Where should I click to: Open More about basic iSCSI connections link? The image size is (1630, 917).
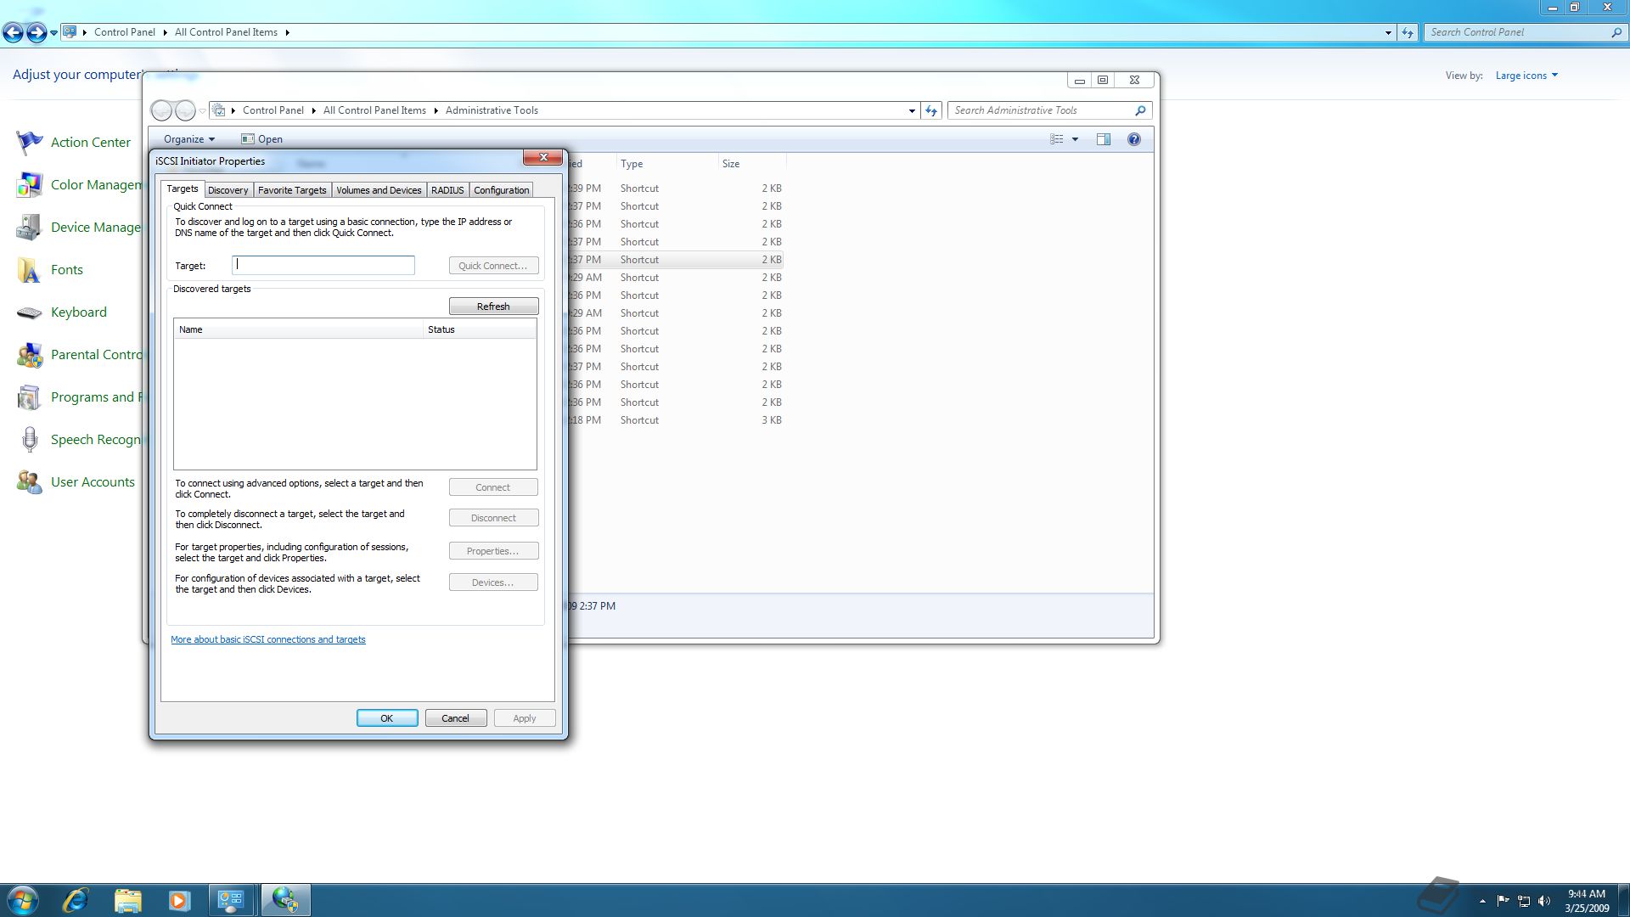pos(268,640)
